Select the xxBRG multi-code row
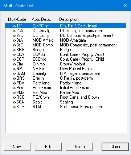Viewport: 131px width, 155px height. [66, 50]
